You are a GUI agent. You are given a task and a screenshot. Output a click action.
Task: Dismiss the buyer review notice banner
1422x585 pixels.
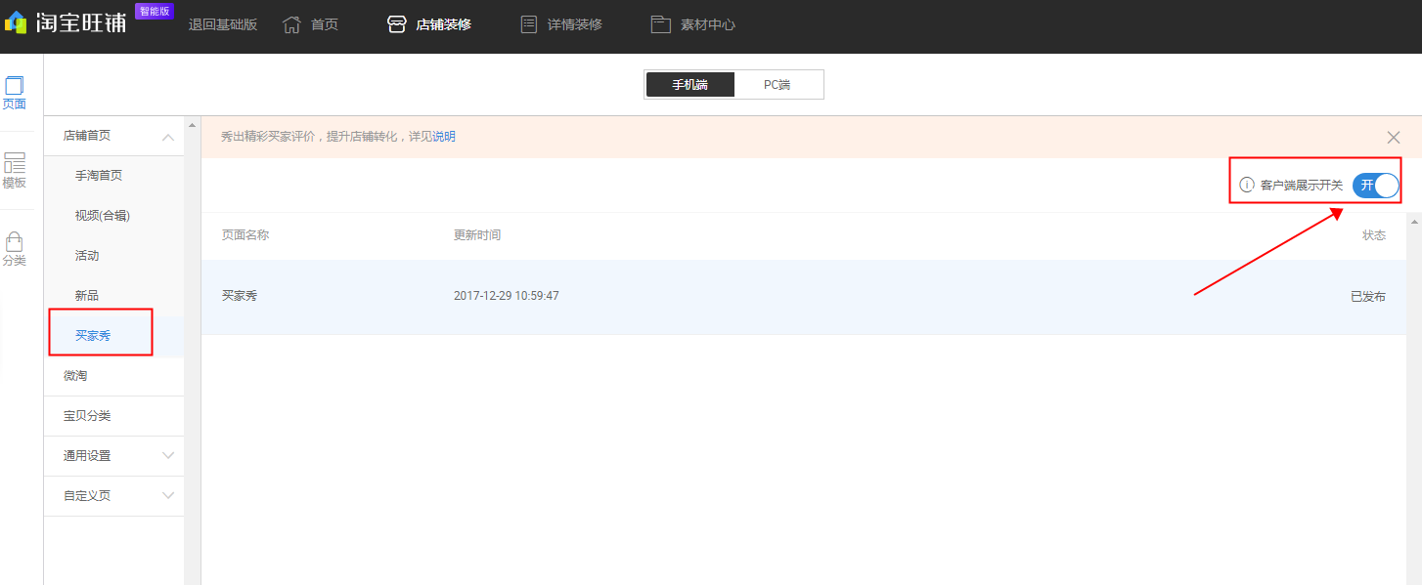[x=1393, y=137]
